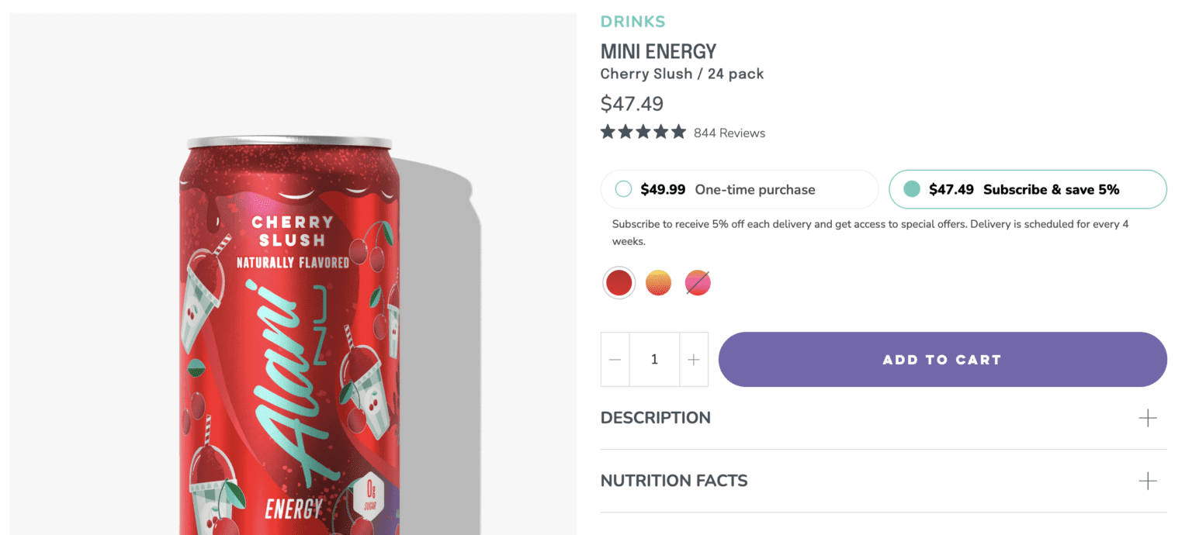Viewport: 1192px width, 535px height.
Task: Open the NUTRITION FACTS accordion
Action: (x=674, y=481)
